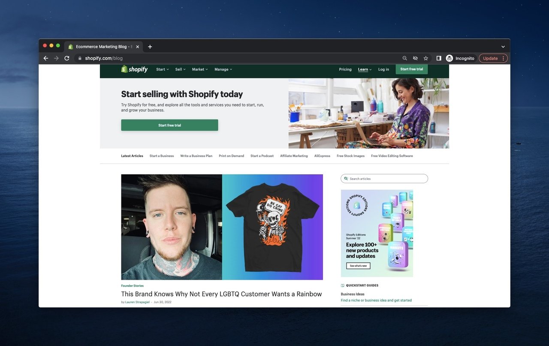Expand the Learn dropdown menu
Image resolution: width=549 pixels, height=346 pixels.
(x=365, y=69)
